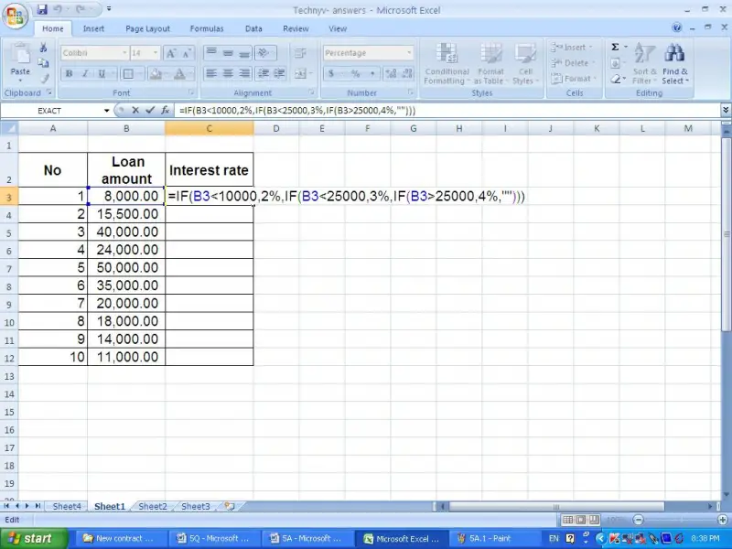Click the Merge and Center icon

click(x=300, y=73)
